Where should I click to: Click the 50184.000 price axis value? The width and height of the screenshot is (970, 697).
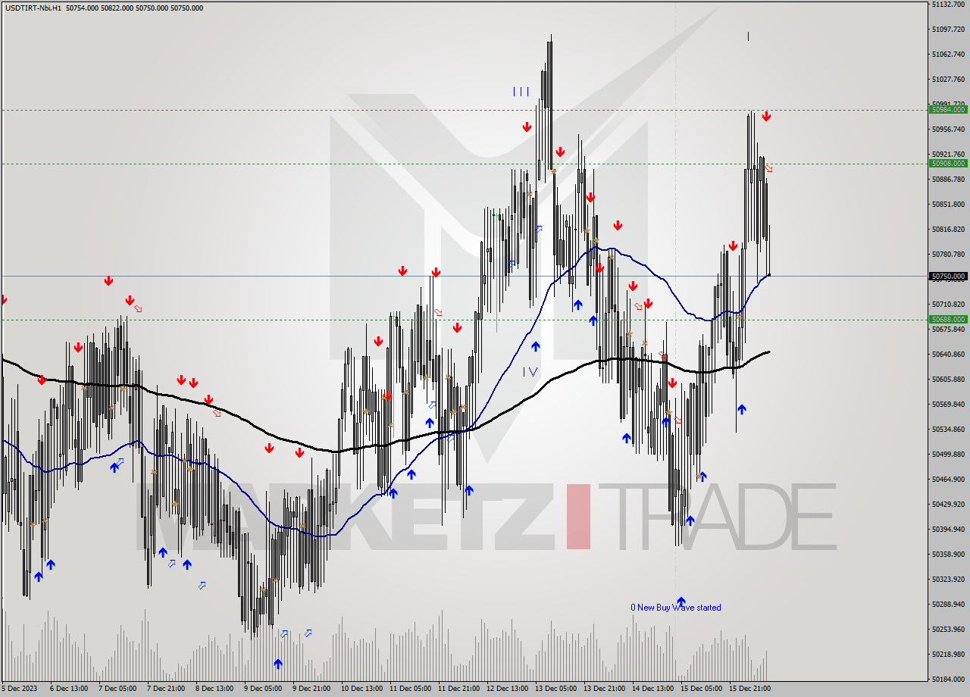click(949, 680)
